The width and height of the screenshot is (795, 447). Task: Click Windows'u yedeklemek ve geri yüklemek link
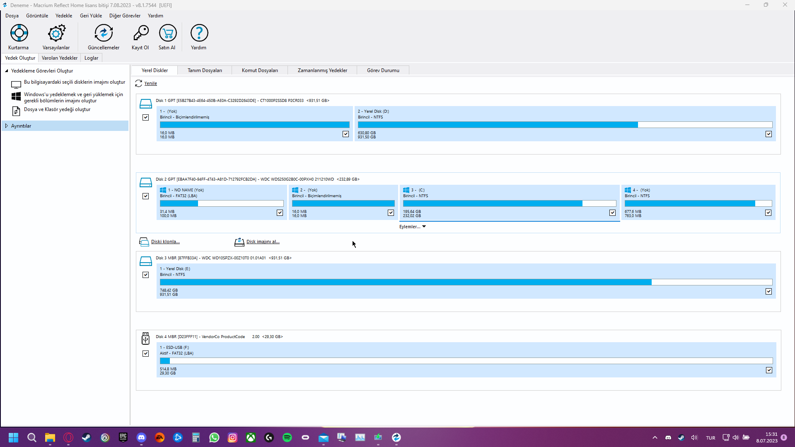73,98
